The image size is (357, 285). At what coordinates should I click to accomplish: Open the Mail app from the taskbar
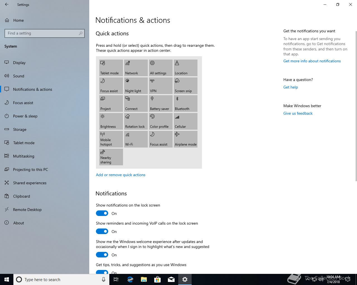171,279
